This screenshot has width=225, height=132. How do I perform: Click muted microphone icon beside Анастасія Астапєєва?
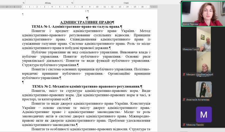click(x=184, y=100)
